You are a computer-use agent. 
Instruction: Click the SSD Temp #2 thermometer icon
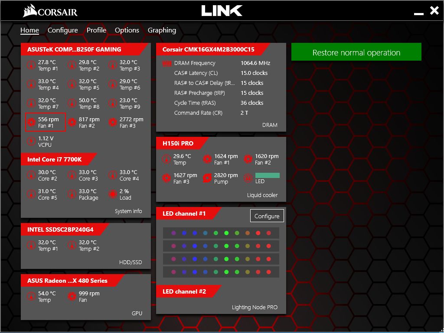coord(72,246)
